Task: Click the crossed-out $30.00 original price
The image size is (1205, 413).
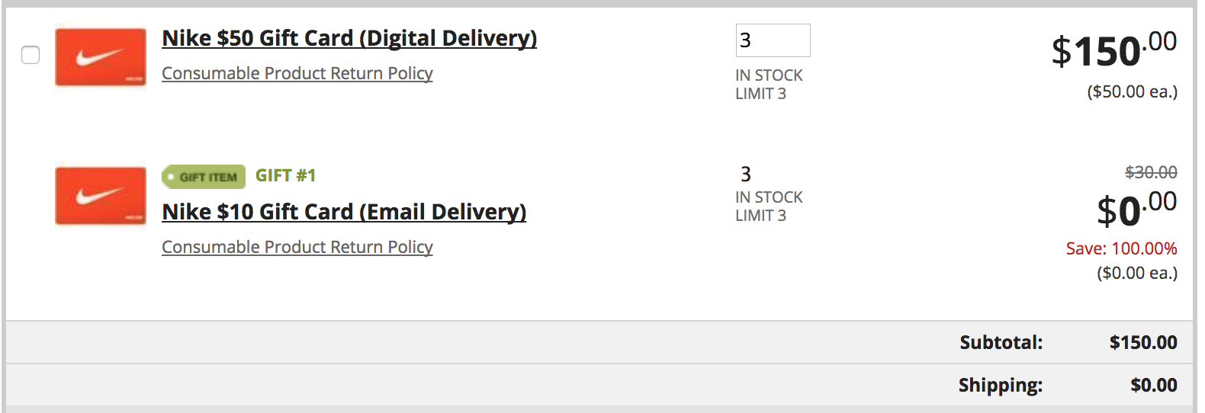Action: pos(1151,172)
